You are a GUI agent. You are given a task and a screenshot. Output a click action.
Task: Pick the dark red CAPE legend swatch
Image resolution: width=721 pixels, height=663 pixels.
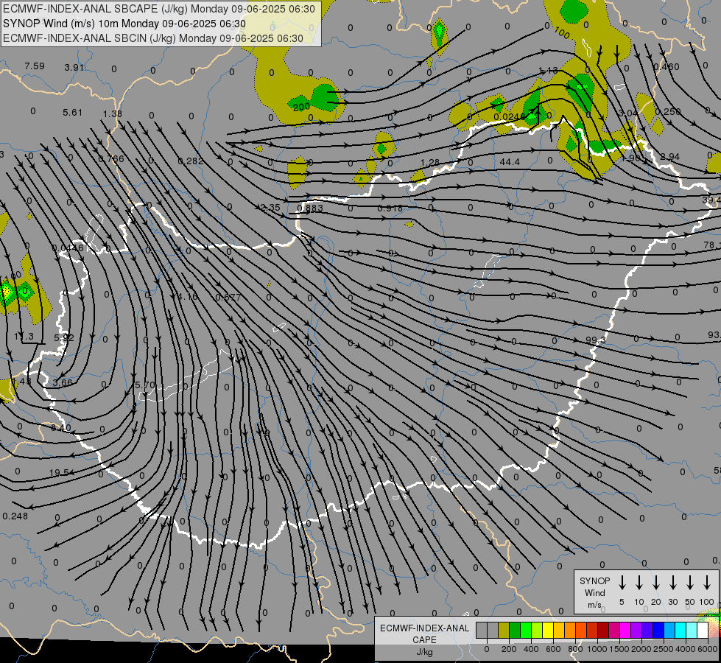(x=603, y=631)
